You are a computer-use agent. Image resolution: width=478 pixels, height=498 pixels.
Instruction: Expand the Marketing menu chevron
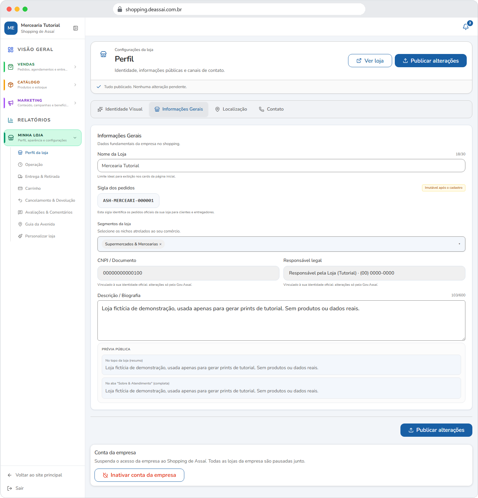click(x=75, y=103)
